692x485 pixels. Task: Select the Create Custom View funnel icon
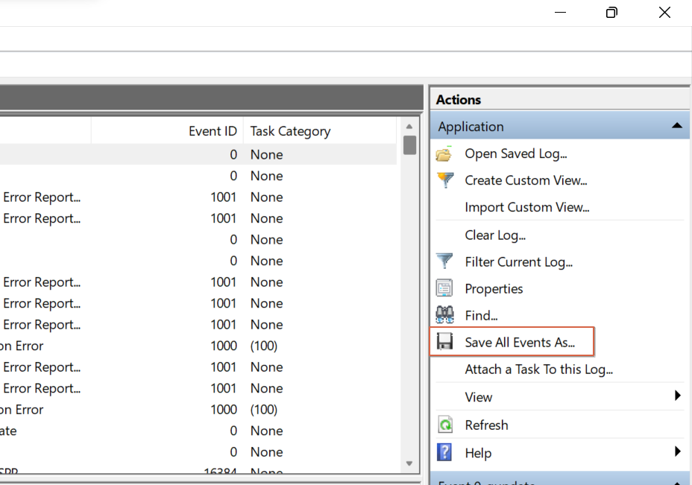[x=445, y=180]
